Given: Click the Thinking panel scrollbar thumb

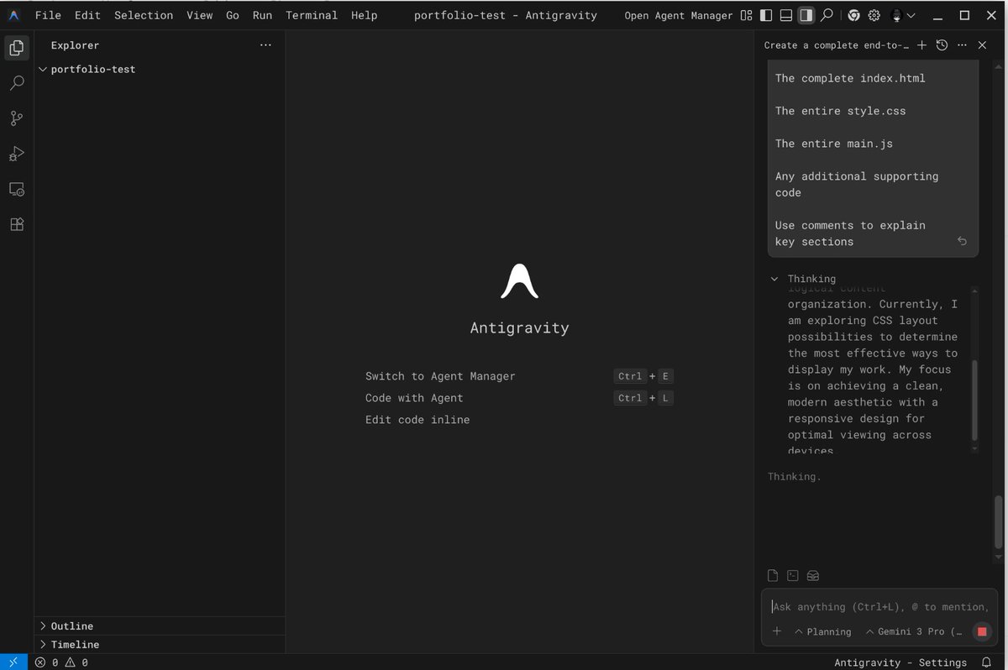Looking at the screenshot, I should tap(974, 400).
